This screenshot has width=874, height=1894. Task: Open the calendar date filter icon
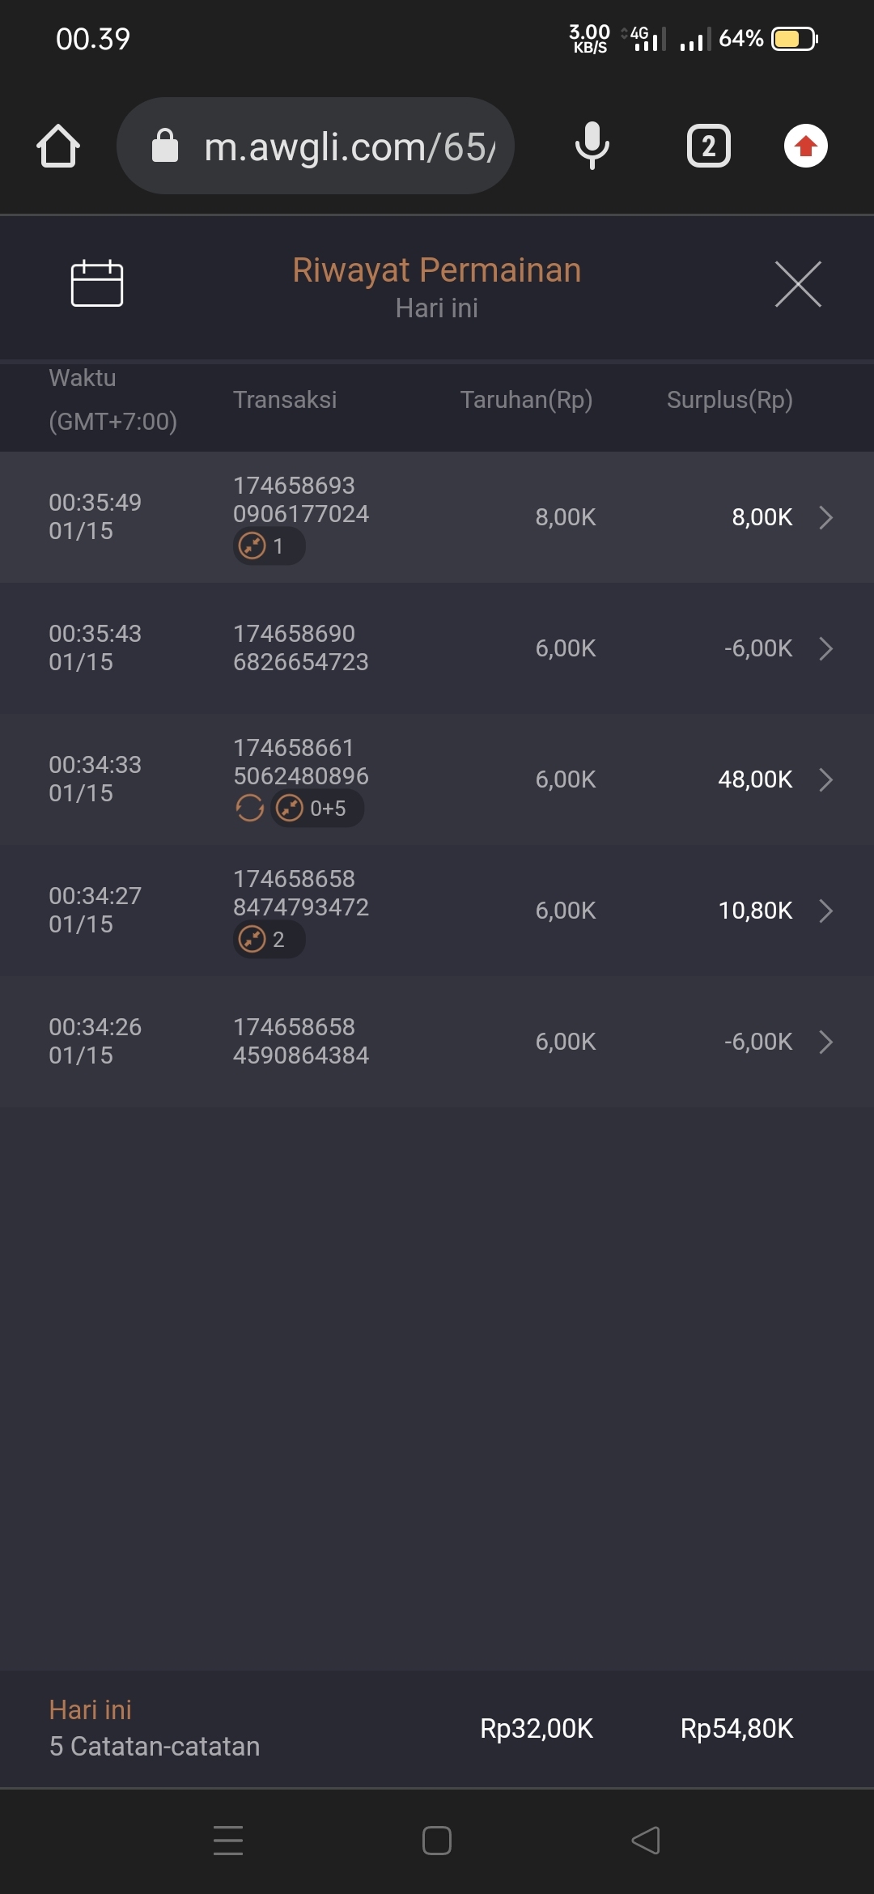coord(97,284)
